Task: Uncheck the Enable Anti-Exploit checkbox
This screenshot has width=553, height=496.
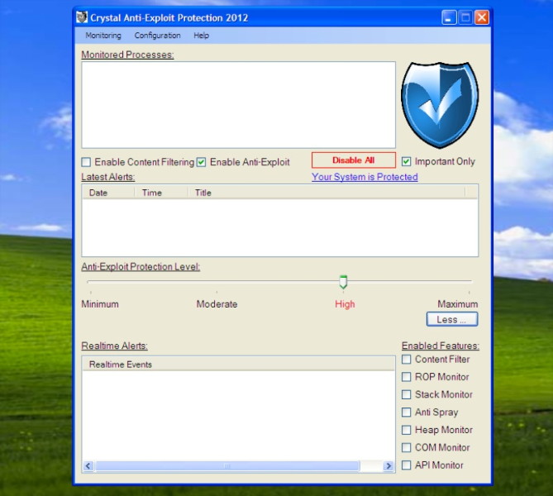Action: [x=201, y=162]
